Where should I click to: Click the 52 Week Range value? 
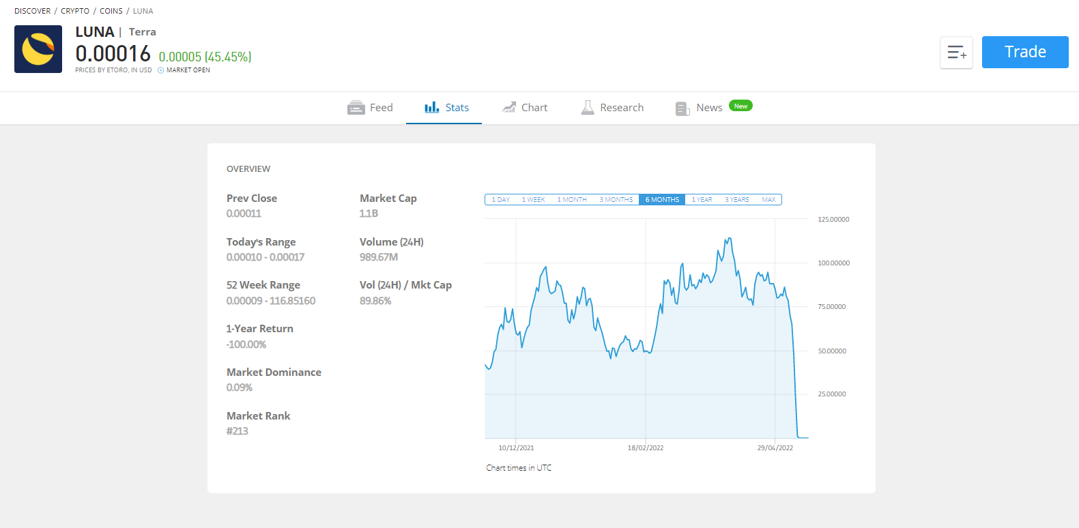(x=271, y=301)
